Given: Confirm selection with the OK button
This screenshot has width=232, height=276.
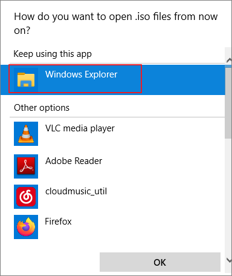Looking at the screenshot, I should pos(160,262).
